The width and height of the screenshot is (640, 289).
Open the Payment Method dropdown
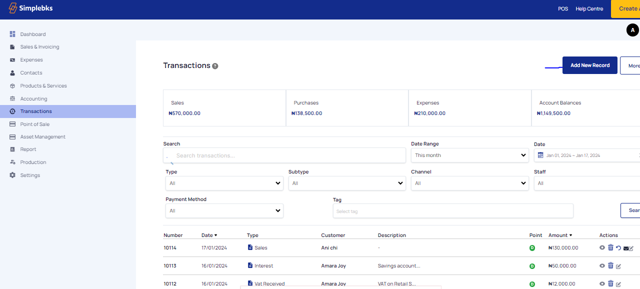click(224, 211)
